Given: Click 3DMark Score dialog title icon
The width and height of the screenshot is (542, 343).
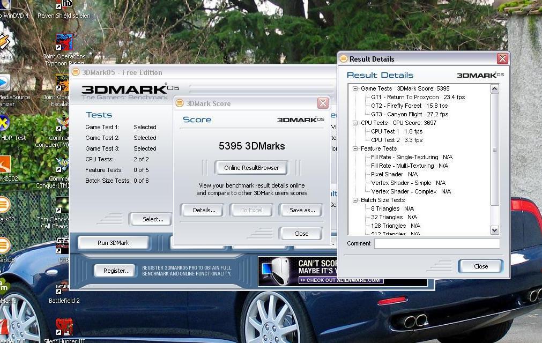Looking at the screenshot, I should tap(180, 103).
